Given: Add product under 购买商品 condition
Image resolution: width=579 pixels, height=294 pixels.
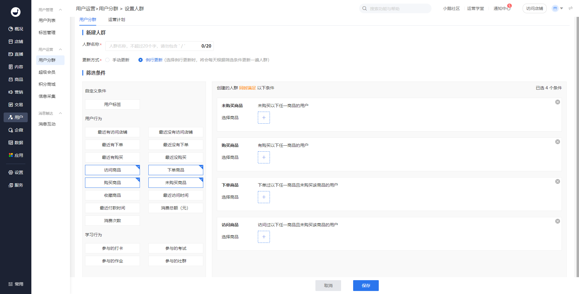Looking at the screenshot, I should point(264,157).
